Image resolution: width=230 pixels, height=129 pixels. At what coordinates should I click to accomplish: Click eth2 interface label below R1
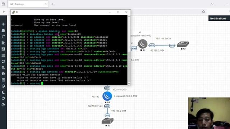click(x=107, y=106)
